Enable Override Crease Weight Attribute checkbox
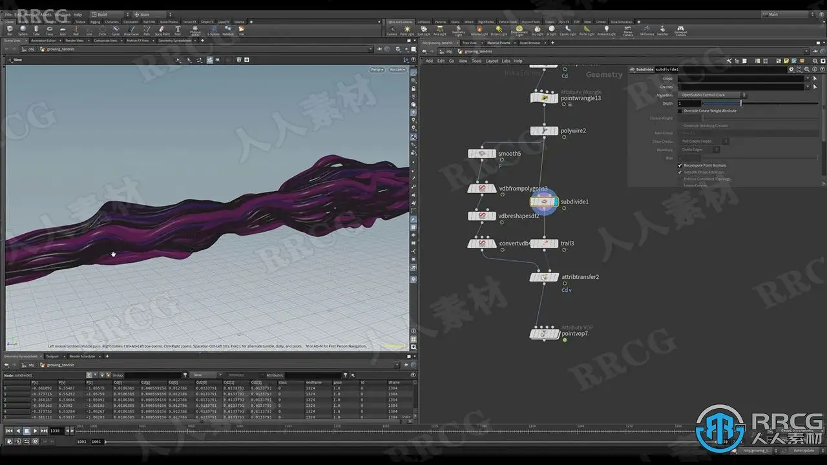The height and width of the screenshot is (465, 827). pos(679,111)
